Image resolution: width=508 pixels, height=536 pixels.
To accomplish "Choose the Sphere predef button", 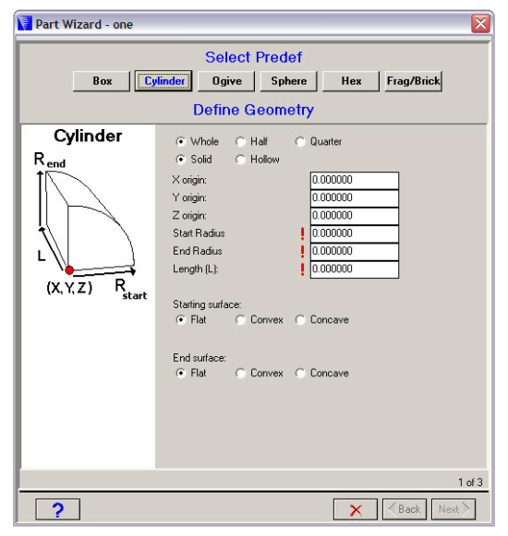I will pos(288,81).
